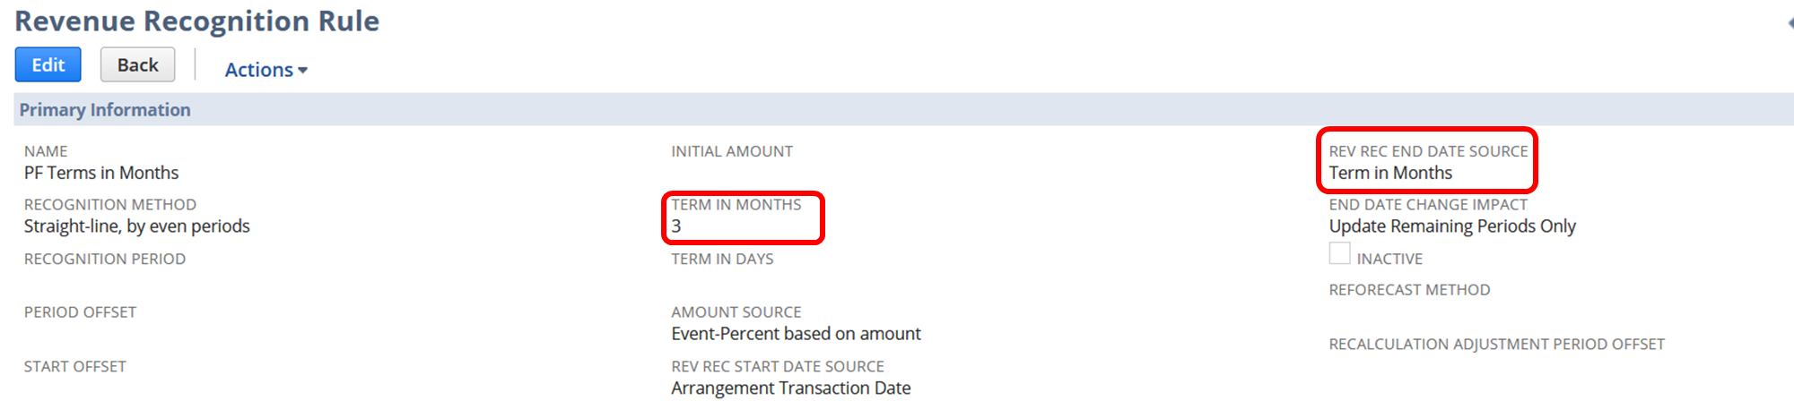This screenshot has width=1794, height=409.
Task: Click Arrangement Transaction Date value
Action: 791,388
